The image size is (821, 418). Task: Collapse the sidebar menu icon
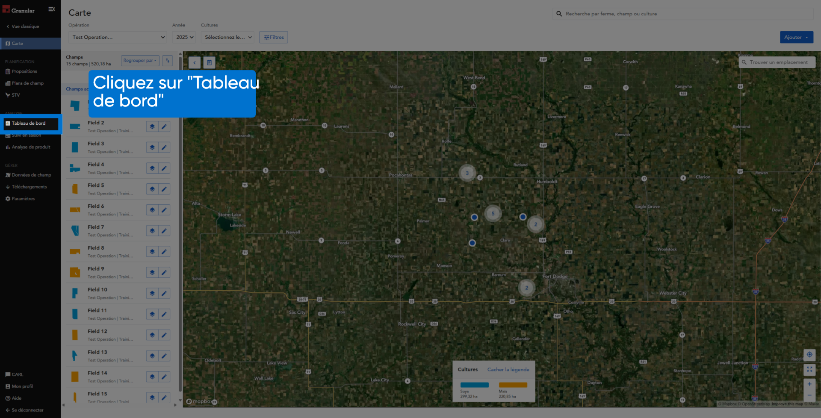point(52,9)
